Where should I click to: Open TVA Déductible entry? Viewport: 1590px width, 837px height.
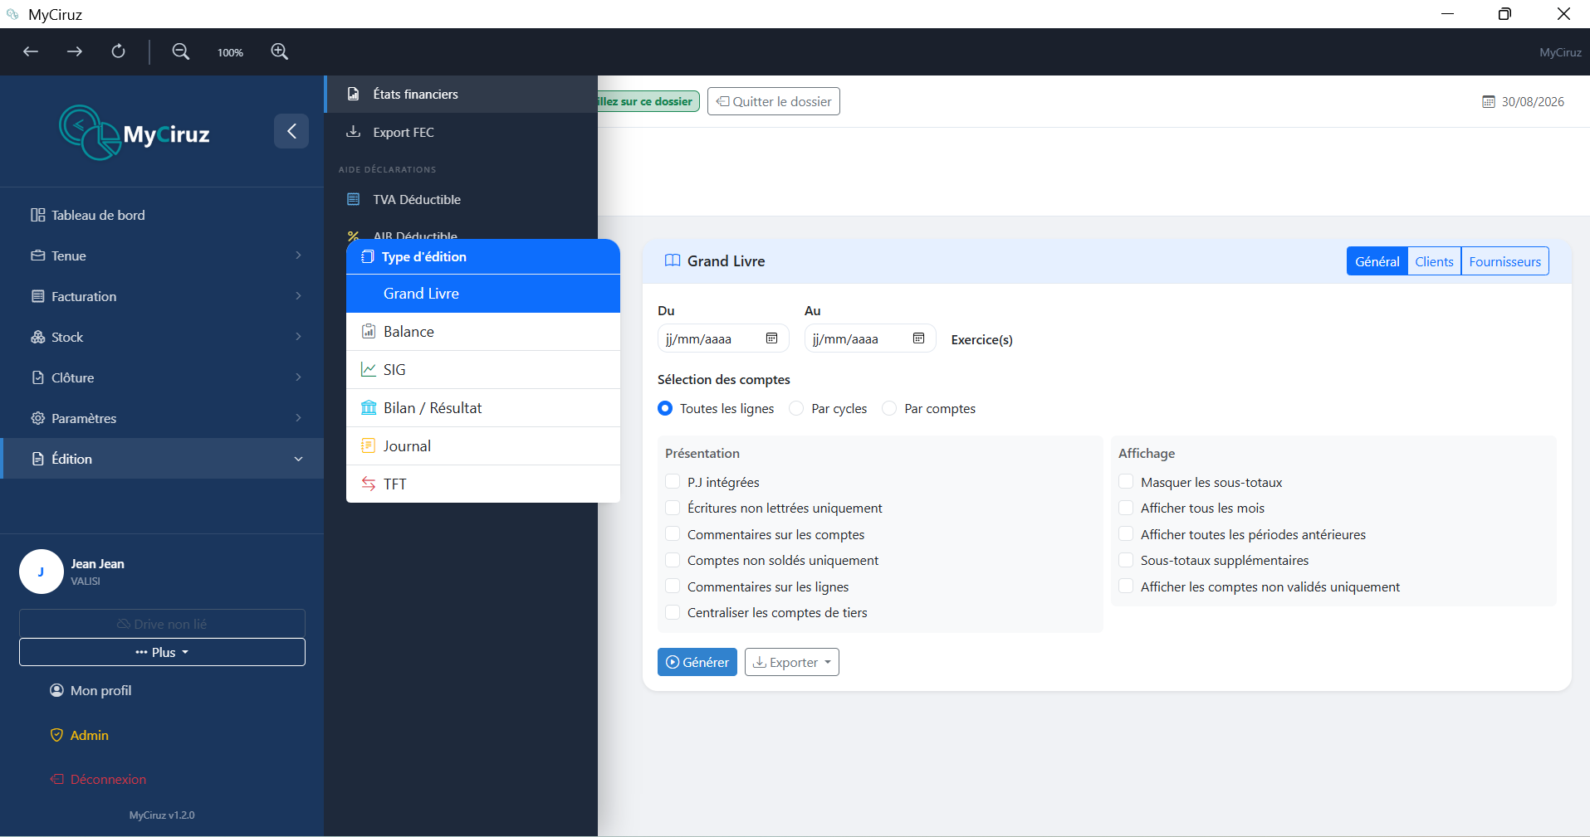461,200
